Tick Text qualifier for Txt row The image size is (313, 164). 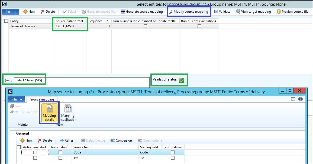(173, 158)
